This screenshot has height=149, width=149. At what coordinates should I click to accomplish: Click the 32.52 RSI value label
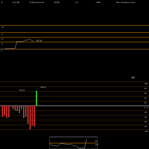[39, 41]
